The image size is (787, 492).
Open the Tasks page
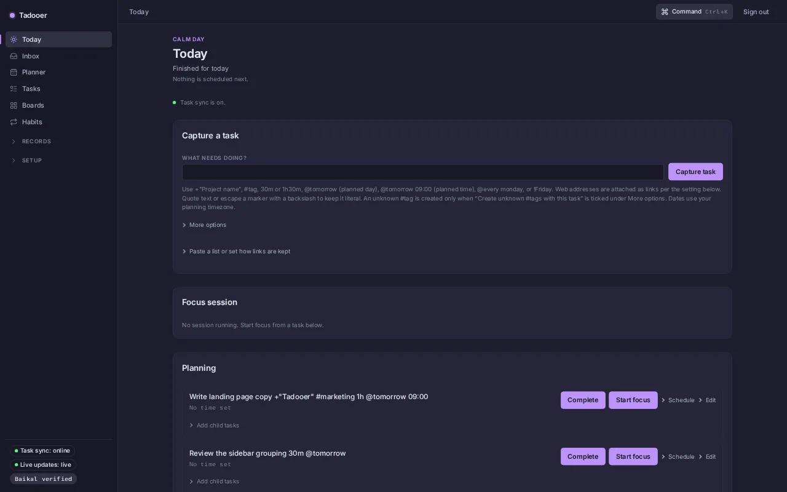click(x=58, y=89)
